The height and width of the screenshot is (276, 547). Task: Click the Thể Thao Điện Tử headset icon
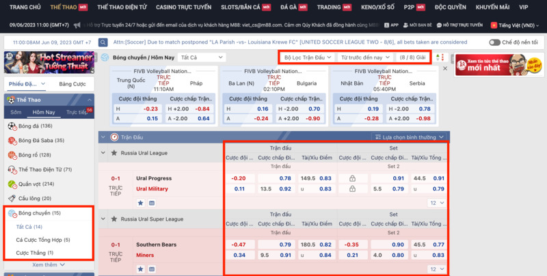click(x=12, y=169)
